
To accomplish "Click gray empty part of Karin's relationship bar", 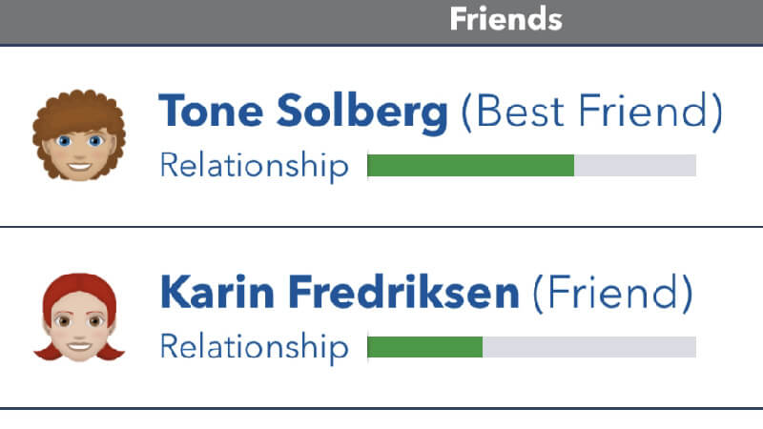I will [589, 346].
